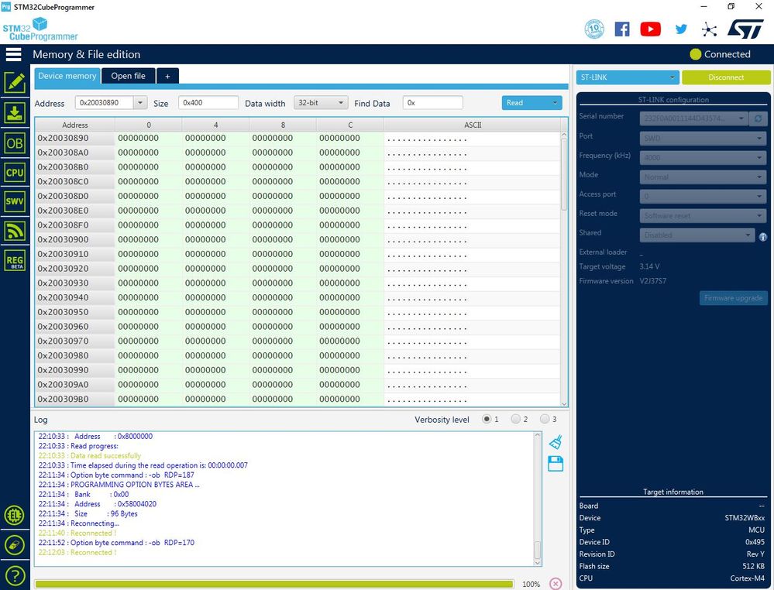The height and width of the screenshot is (590, 774).
Task: Save the log with floppy icon
Action: pyautogui.click(x=556, y=464)
